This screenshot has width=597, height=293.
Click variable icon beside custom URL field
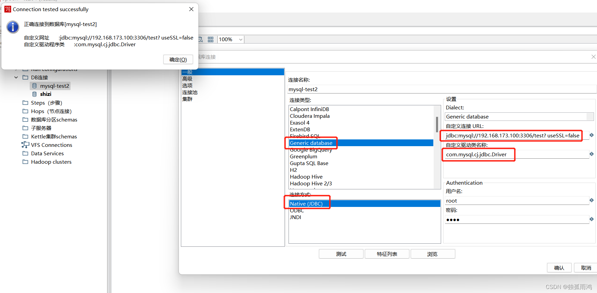click(592, 135)
